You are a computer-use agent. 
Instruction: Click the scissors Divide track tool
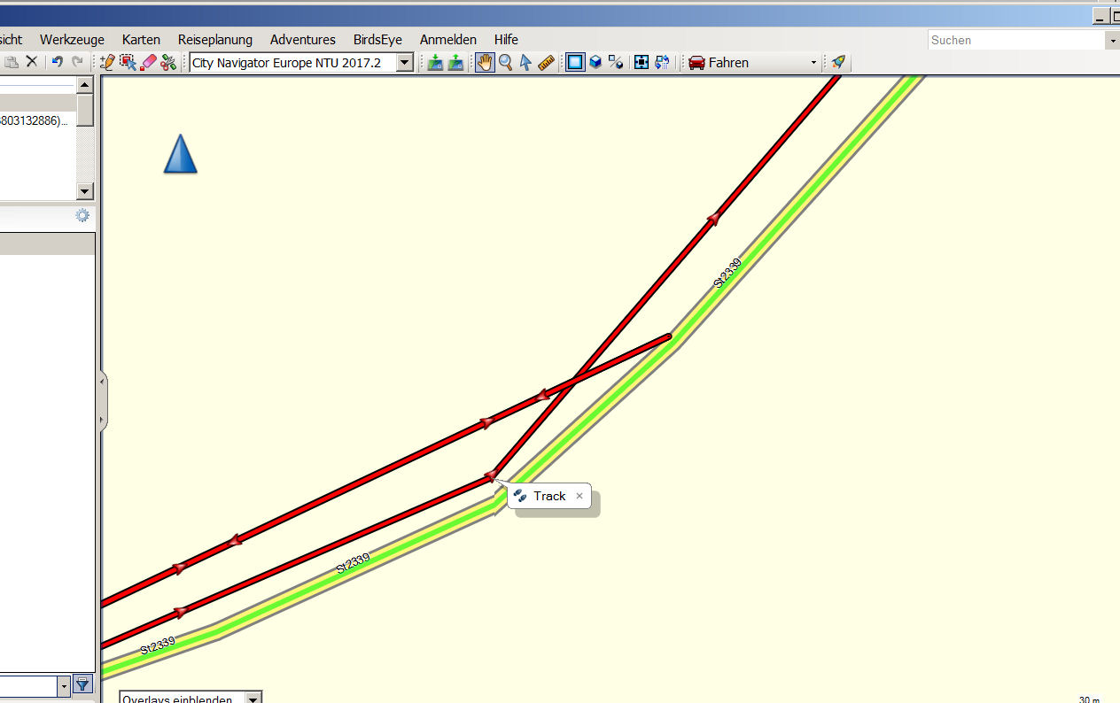(x=168, y=62)
